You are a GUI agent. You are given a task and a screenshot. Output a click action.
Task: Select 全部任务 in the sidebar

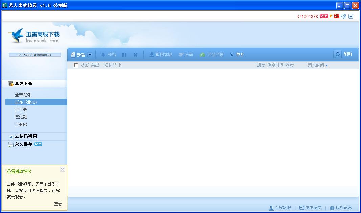pos(23,95)
